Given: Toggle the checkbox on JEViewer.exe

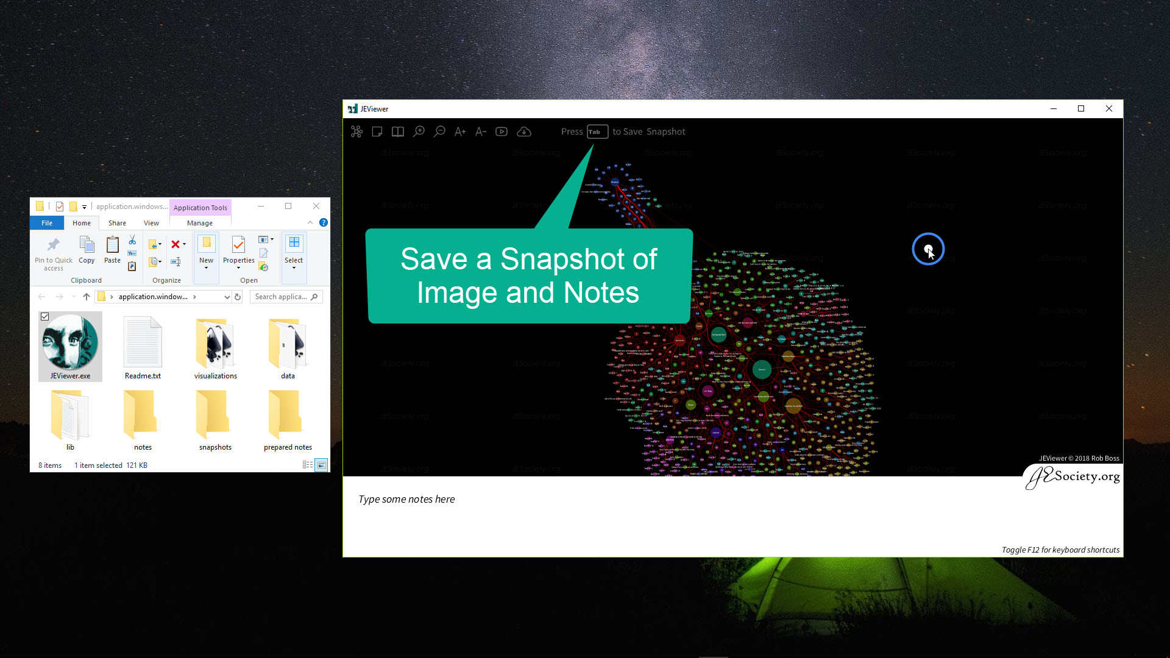Looking at the screenshot, I should [44, 316].
